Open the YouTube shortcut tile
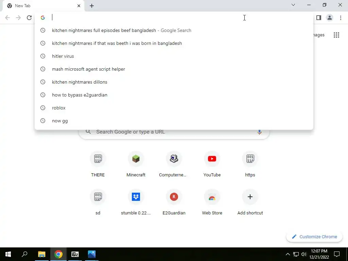 (212, 164)
